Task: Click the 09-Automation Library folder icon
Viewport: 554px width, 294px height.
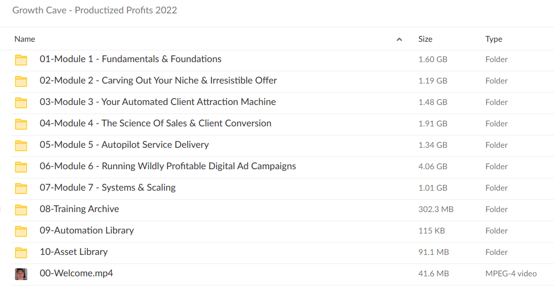Action: click(21, 231)
